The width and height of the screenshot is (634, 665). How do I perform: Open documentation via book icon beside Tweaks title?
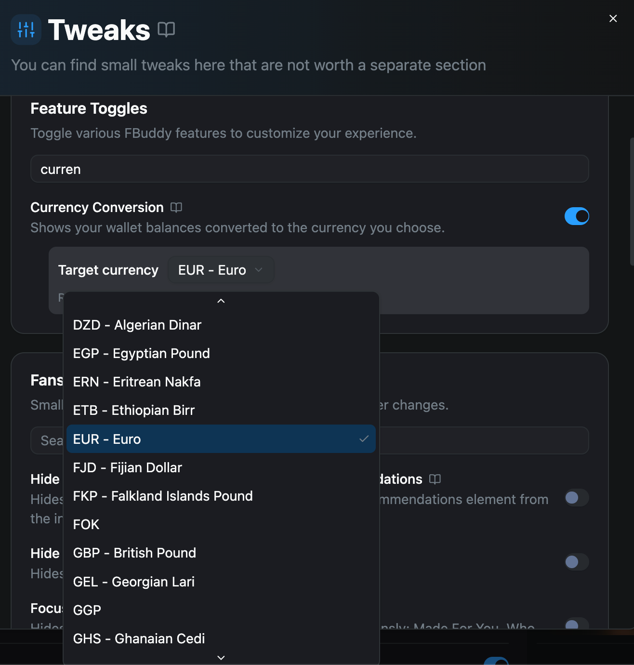[x=167, y=29]
